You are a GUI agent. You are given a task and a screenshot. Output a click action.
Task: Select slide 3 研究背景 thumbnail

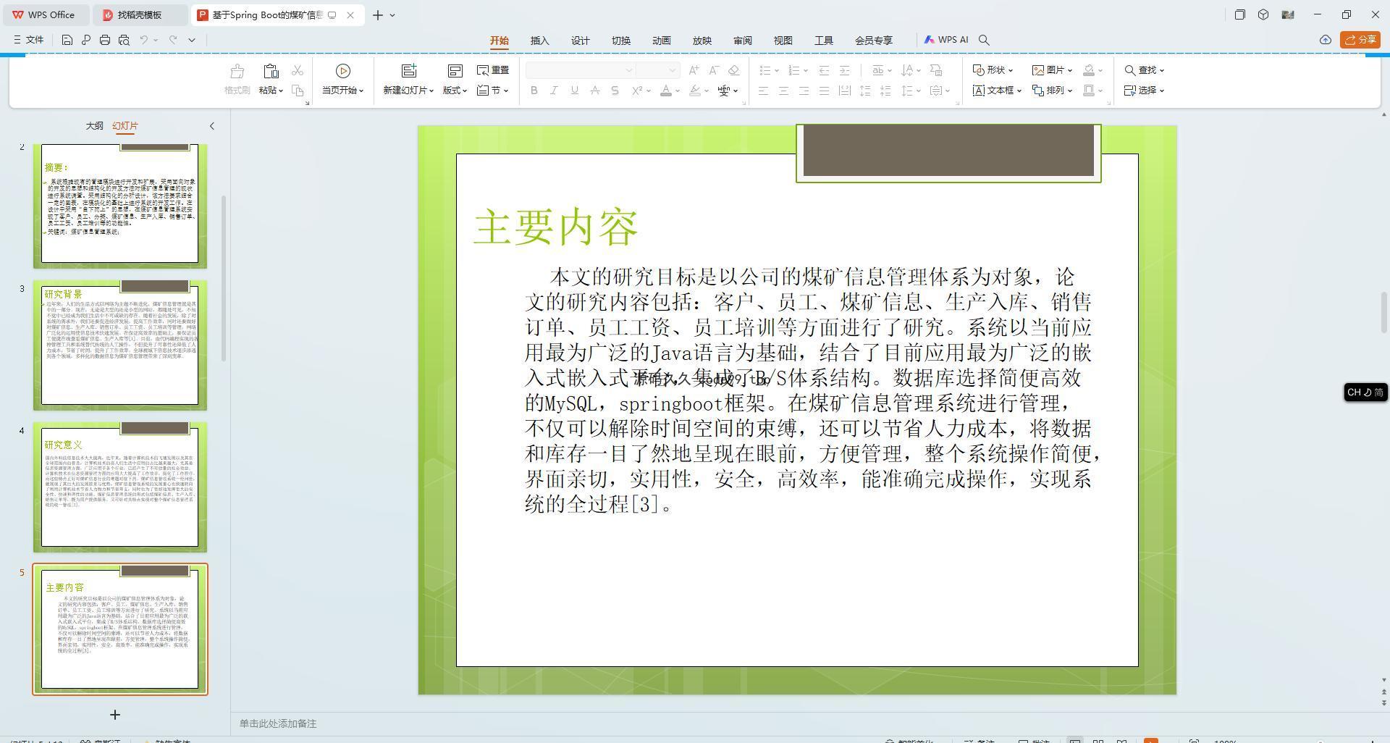[120, 345]
